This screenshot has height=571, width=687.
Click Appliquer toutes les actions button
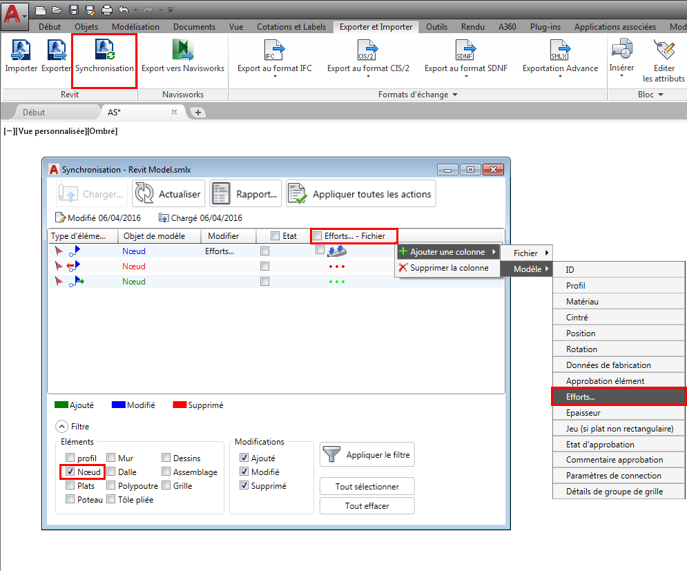click(361, 193)
